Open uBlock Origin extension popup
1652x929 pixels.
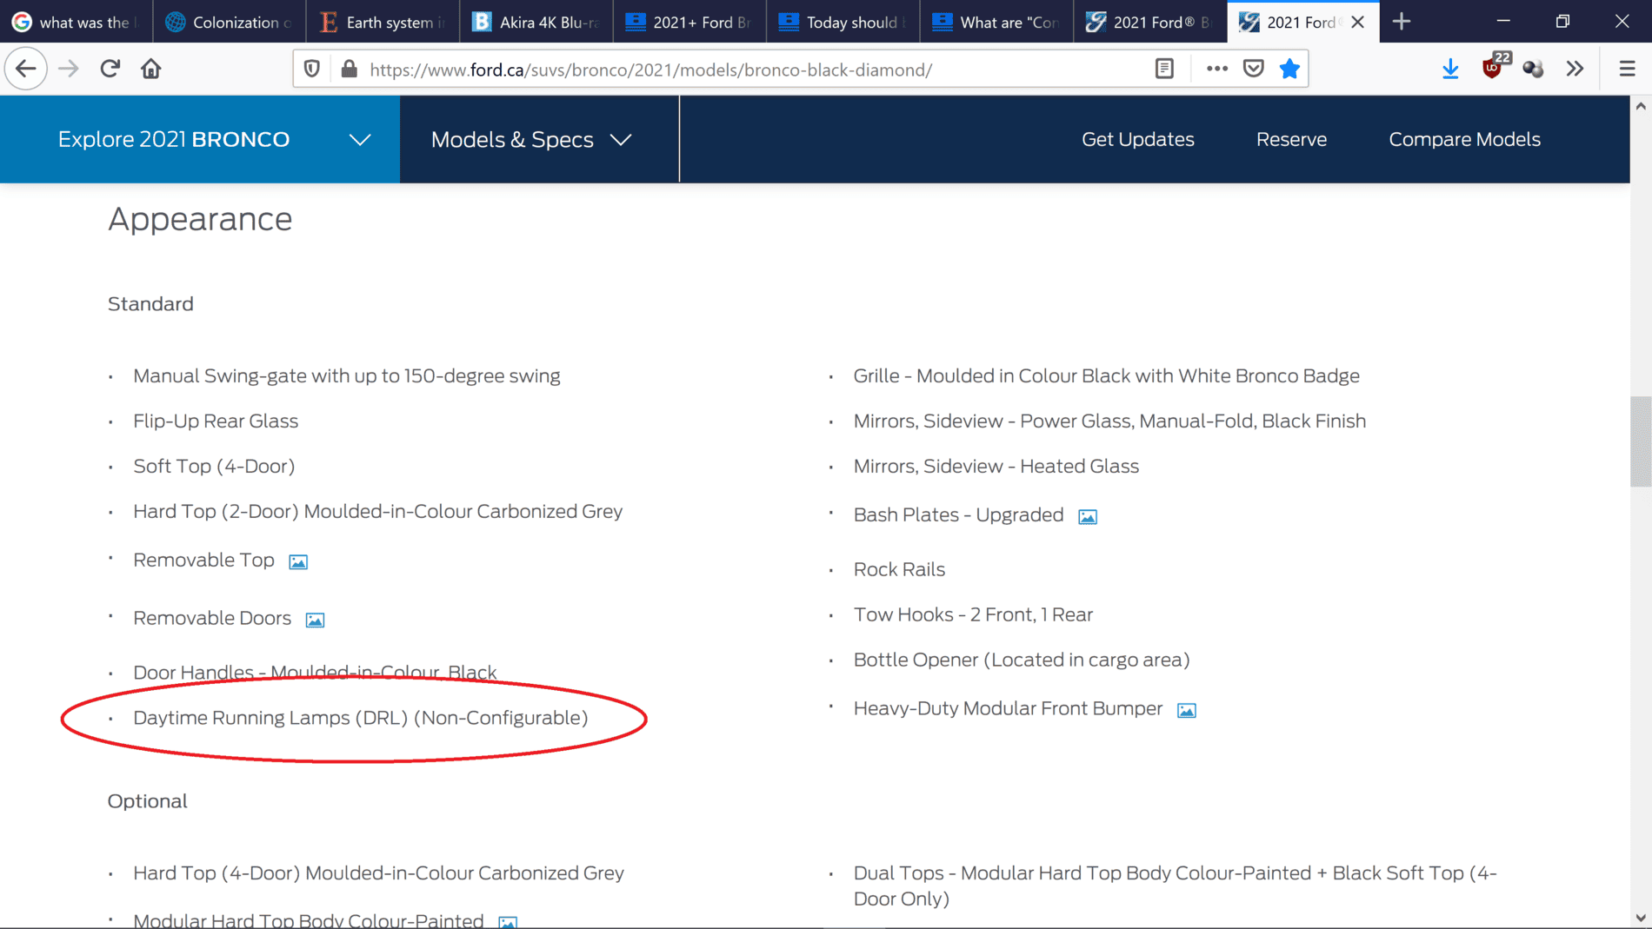1494,67
